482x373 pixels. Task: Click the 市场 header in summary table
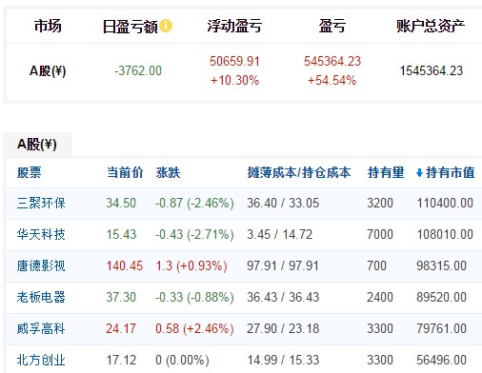click(x=48, y=26)
